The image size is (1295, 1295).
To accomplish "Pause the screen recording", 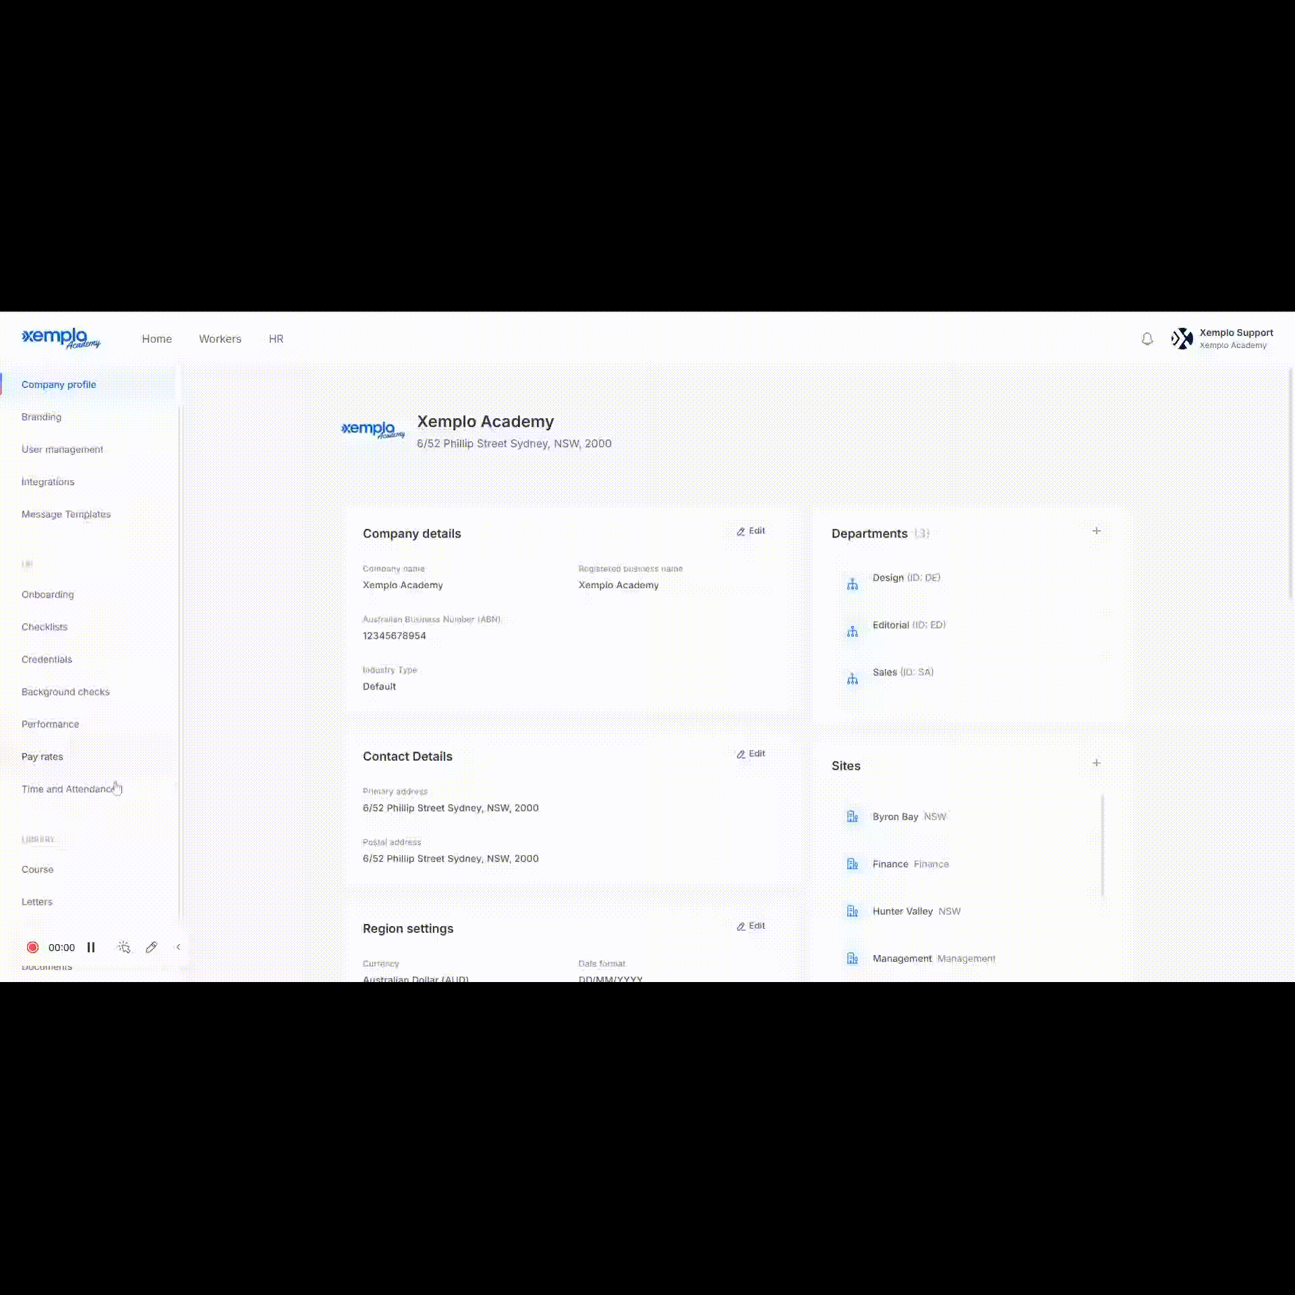I will tap(91, 947).
